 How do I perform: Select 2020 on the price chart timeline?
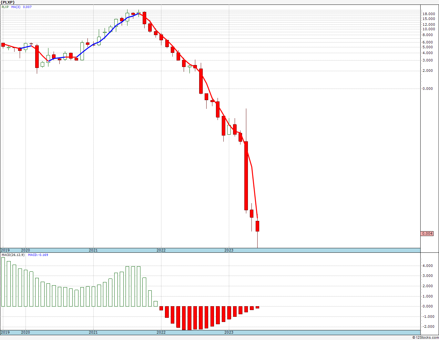coord(25,250)
